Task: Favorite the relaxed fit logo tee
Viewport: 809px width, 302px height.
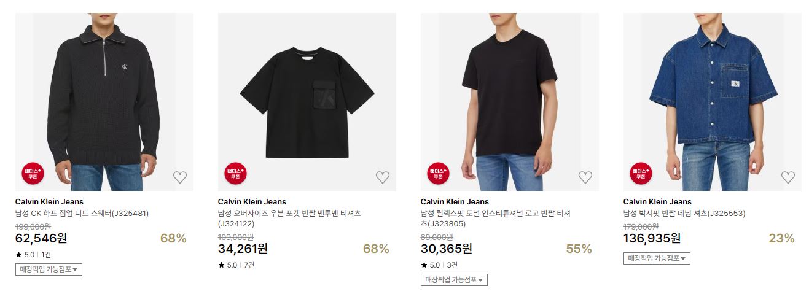Action: (x=585, y=177)
